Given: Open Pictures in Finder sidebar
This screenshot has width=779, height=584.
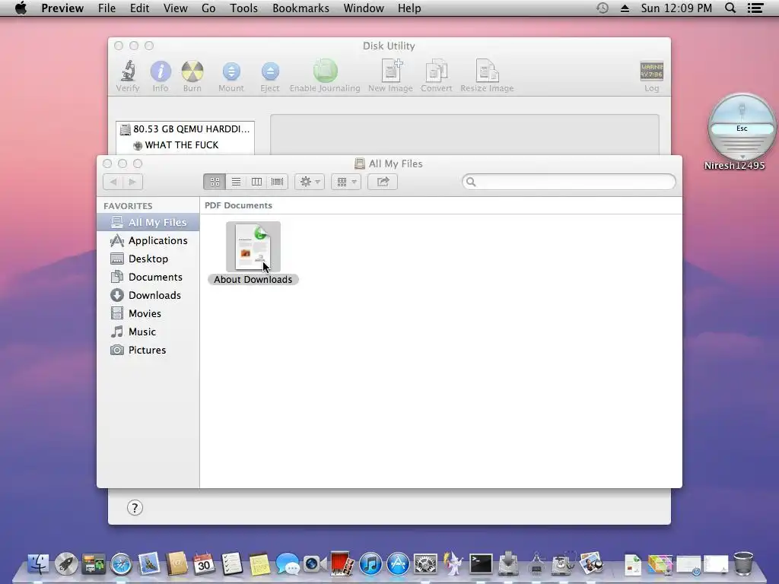Looking at the screenshot, I should point(148,350).
